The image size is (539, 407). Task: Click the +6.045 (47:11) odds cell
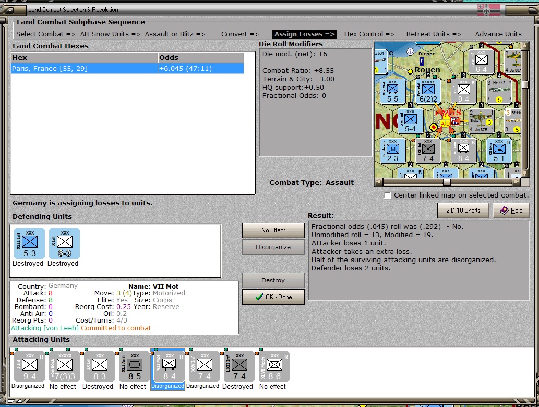(201, 69)
